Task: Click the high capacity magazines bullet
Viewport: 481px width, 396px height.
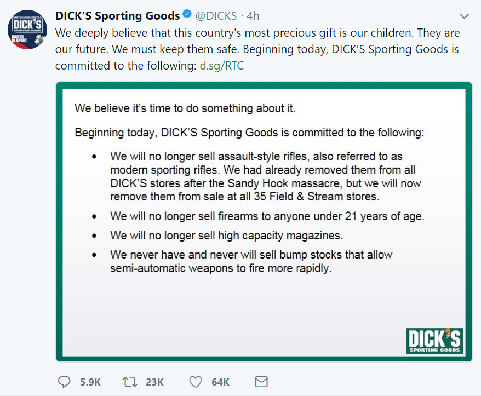Action: pos(226,236)
